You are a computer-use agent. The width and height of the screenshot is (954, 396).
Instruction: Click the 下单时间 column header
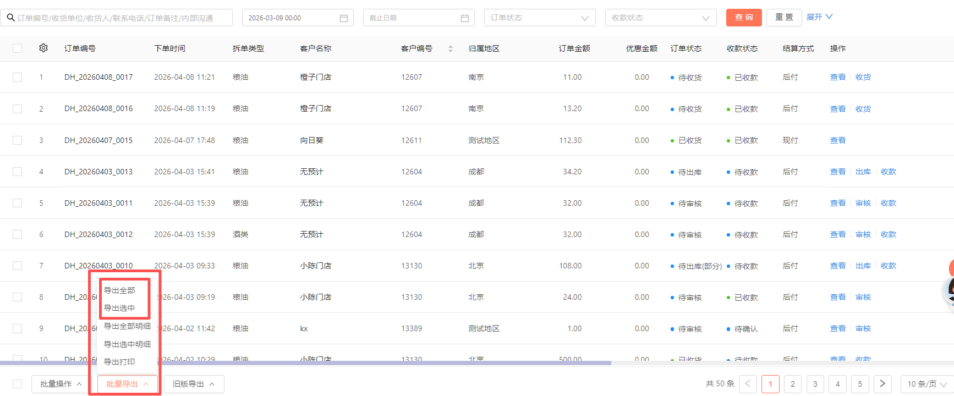coord(170,48)
